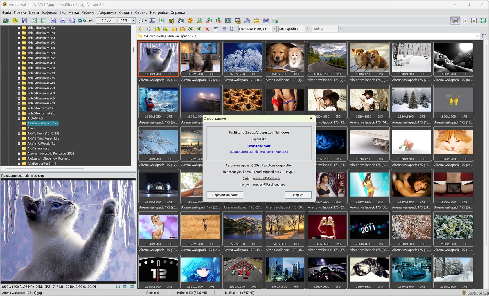Open the Графика и видео filter dropdown
Screen dimensions: 489x296
(x=274, y=29)
